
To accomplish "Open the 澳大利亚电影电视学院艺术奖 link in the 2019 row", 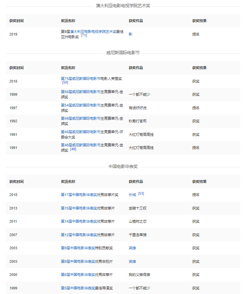I will 93,32.
